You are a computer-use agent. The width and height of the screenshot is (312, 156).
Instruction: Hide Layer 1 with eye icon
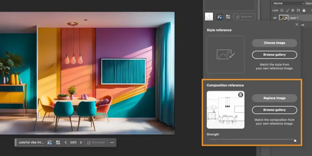[x=275, y=18]
